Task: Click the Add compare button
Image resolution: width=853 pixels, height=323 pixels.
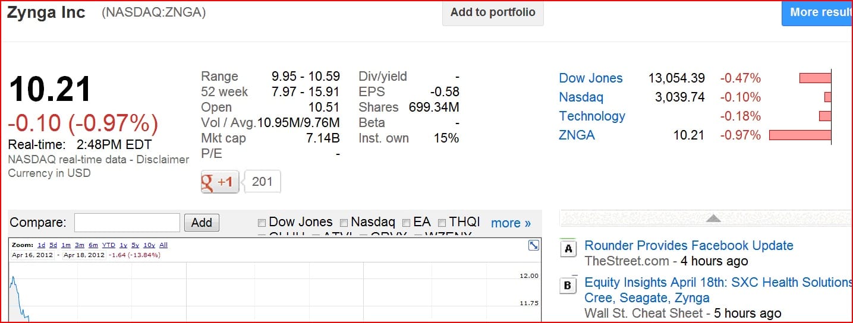Action: [202, 223]
